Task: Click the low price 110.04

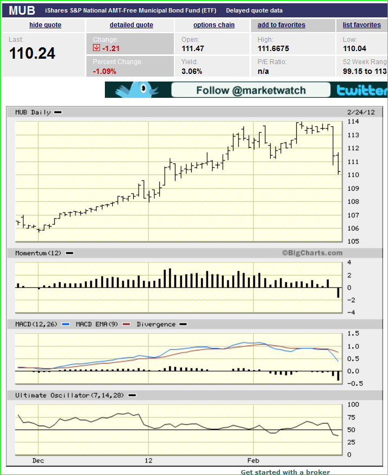Action: point(354,48)
